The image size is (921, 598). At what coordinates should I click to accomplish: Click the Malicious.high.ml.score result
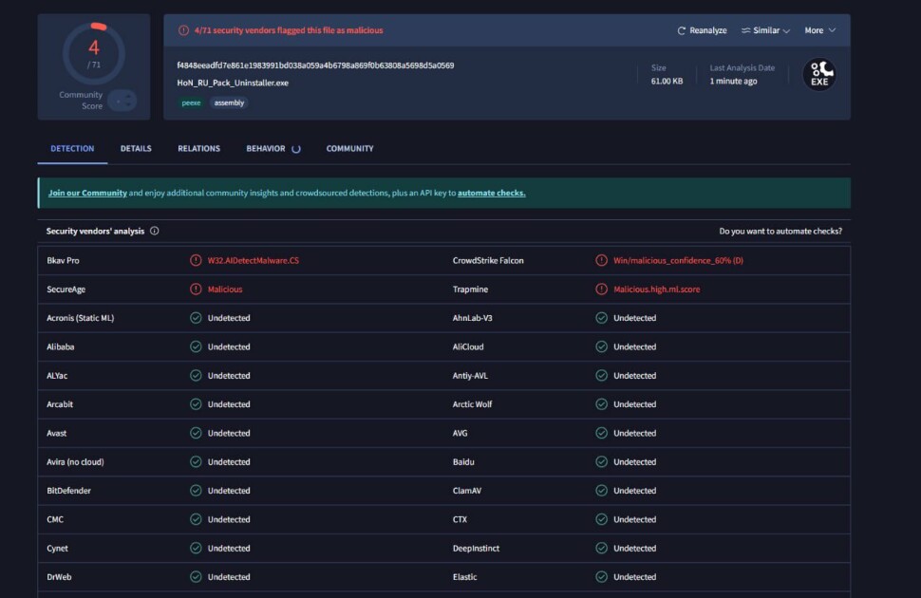pos(657,289)
